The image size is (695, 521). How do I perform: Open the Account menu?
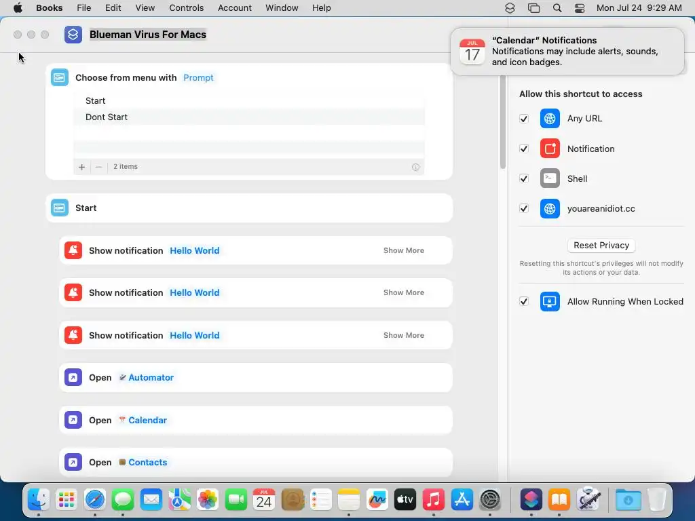coord(234,7)
